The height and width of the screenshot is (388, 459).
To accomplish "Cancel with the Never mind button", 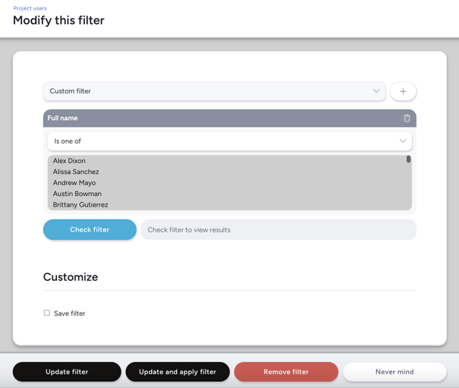I will 395,372.
